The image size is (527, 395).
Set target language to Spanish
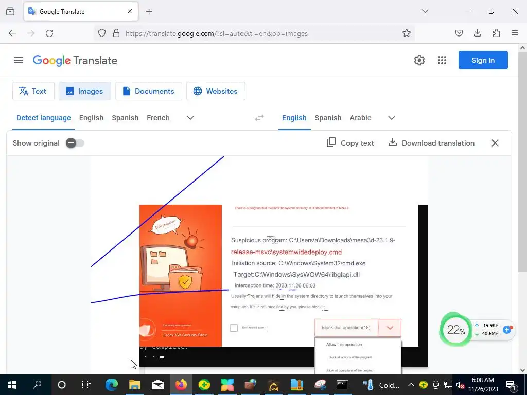(x=328, y=118)
